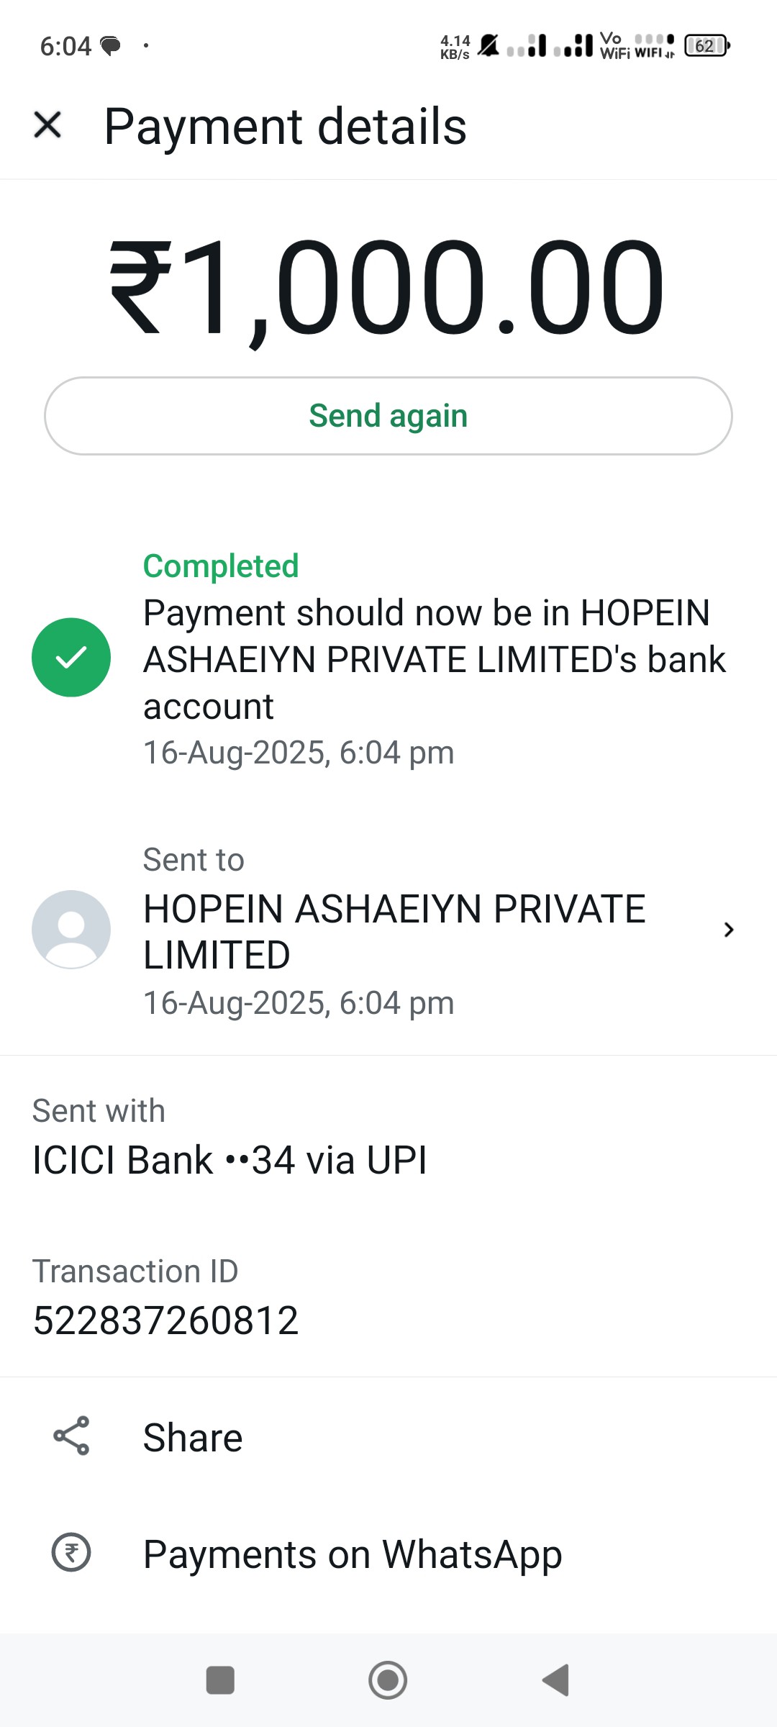Tap the rupee circle icon

(71, 1552)
